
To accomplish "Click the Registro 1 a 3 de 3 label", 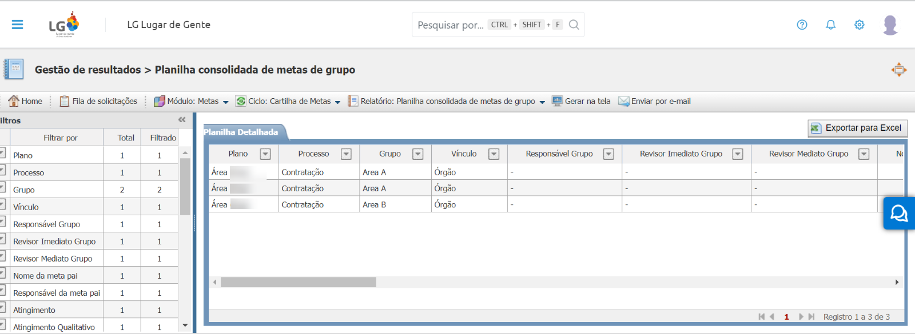I will point(857,317).
